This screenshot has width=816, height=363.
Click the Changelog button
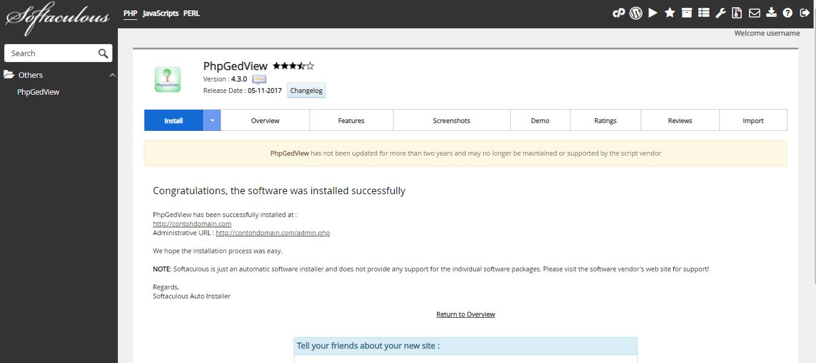(x=306, y=90)
